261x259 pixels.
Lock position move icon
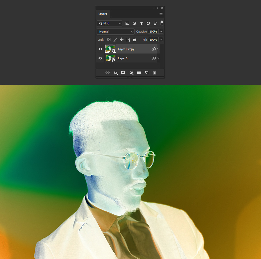point(121,40)
